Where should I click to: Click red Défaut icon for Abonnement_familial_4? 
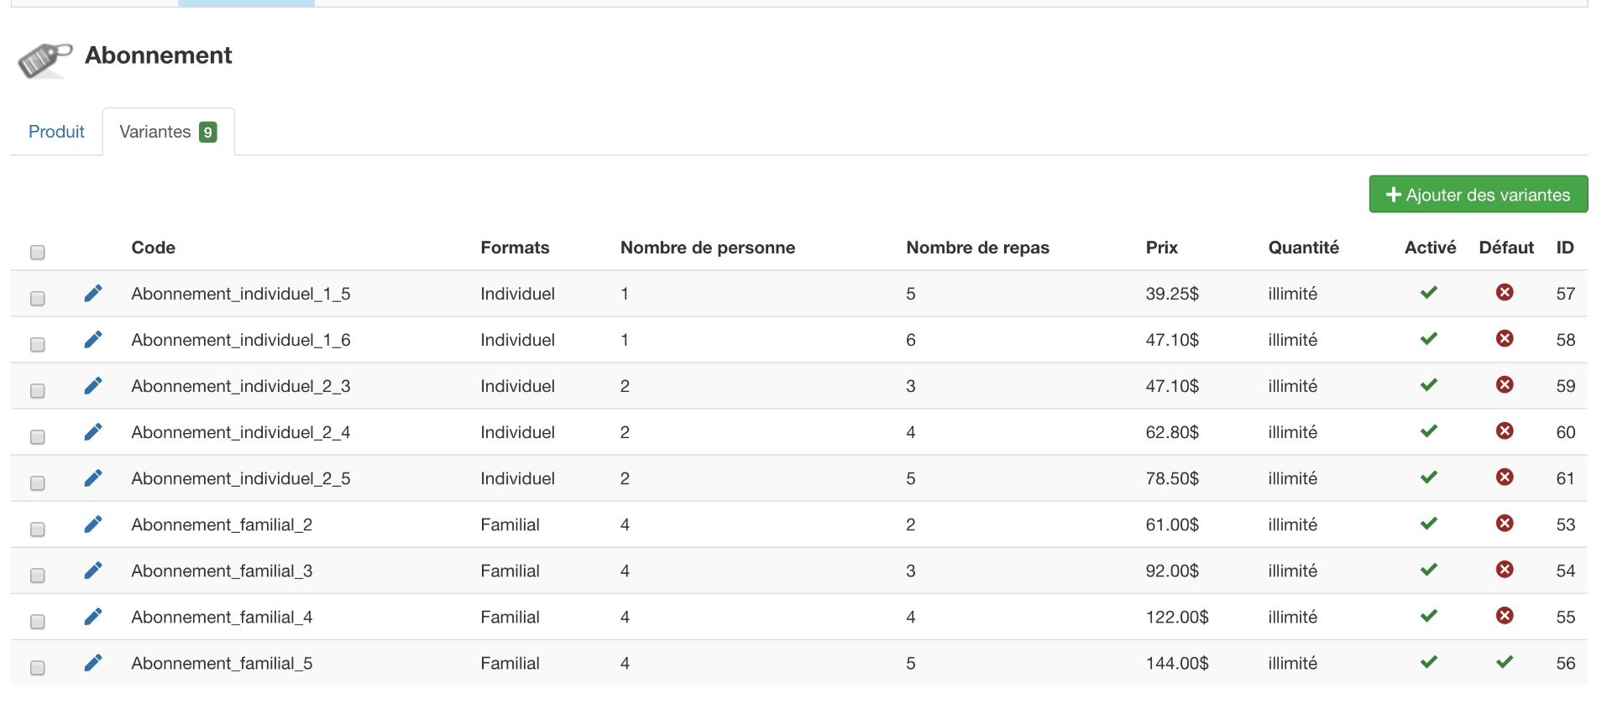1505,616
